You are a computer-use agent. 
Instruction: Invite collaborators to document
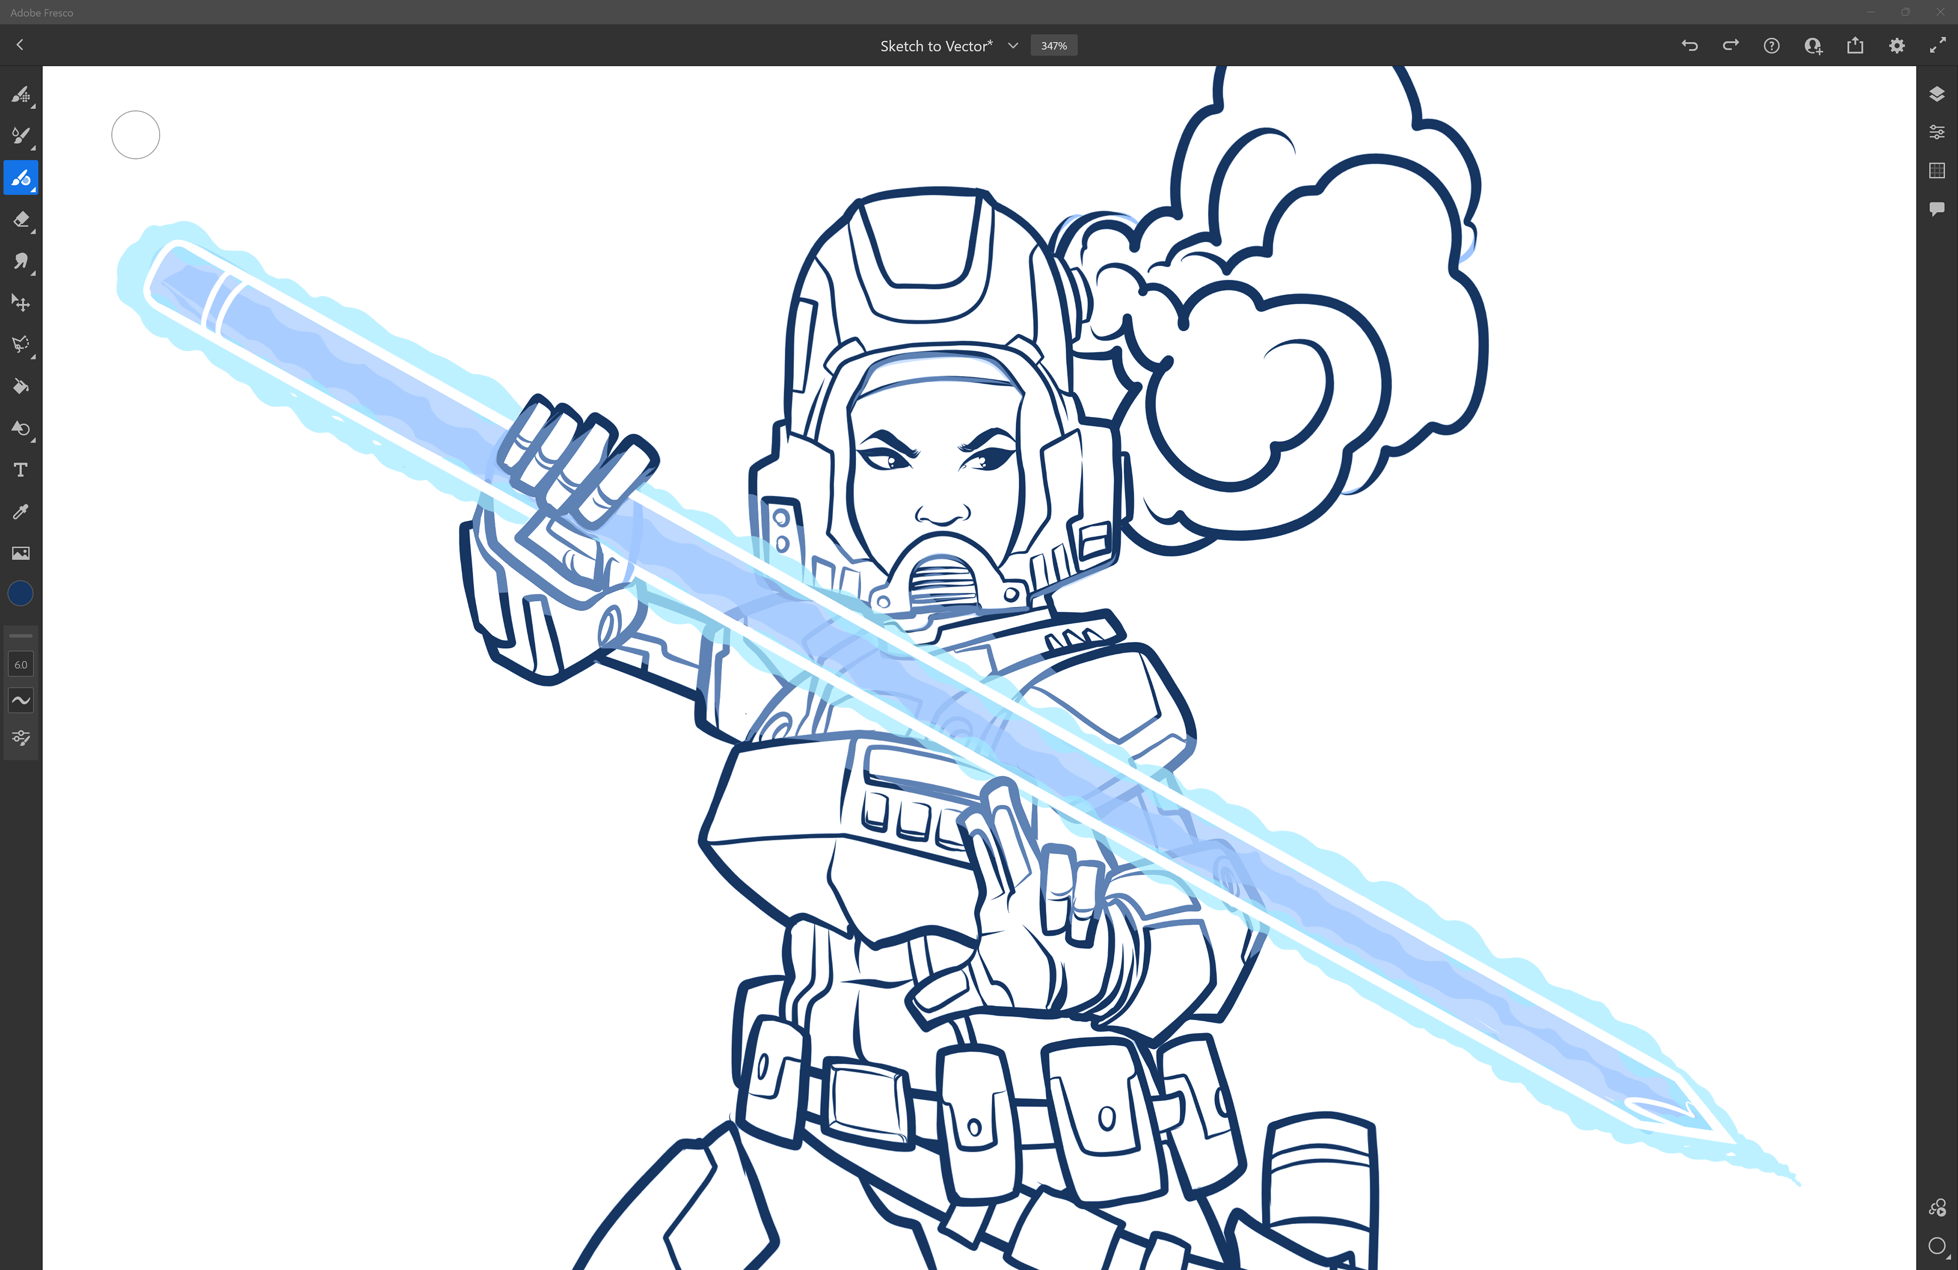pyautogui.click(x=1813, y=46)
